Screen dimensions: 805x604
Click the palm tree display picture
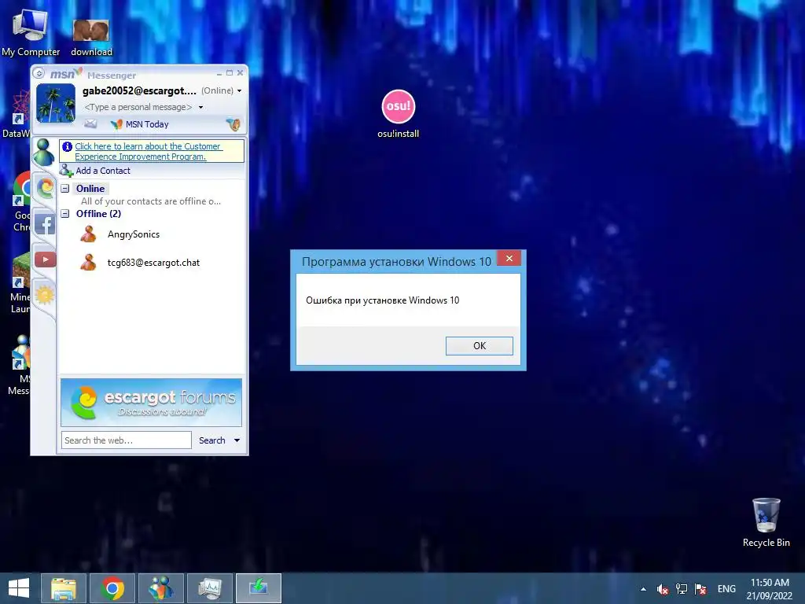[56, 104]
